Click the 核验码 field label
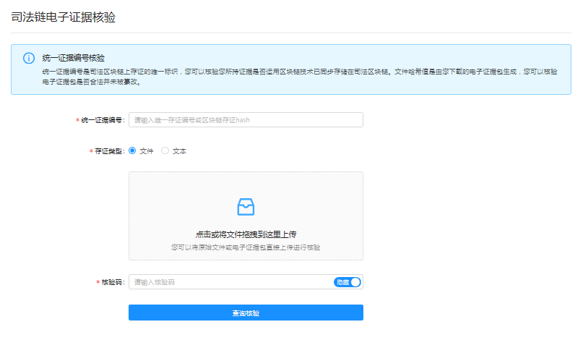Viewport: 583px width, 340px height. 112,282
